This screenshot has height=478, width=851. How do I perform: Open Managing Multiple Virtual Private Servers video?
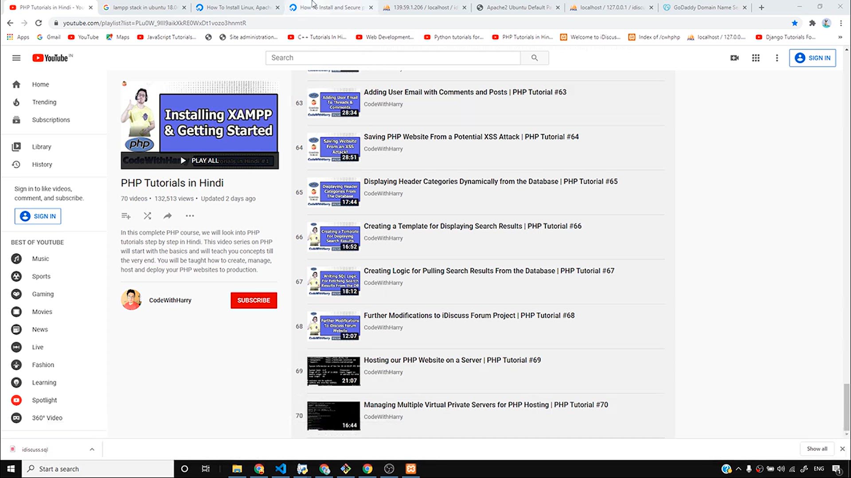tap(486, 405)
